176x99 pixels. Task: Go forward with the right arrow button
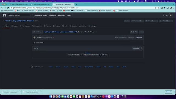pyautogui.click(x=5, y=8)
